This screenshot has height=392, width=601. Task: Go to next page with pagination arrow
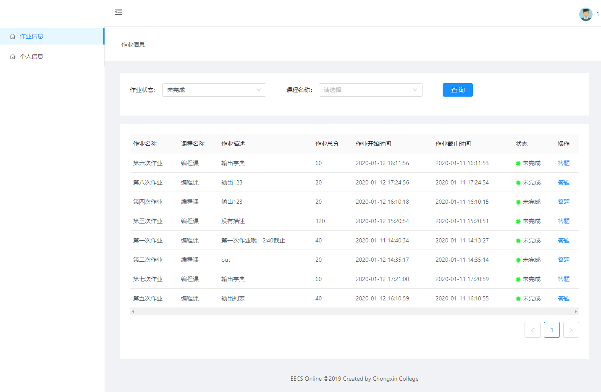571,330
